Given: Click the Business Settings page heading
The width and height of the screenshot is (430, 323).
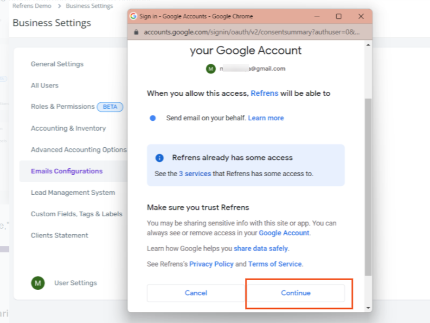Looking at the screenshot, I should click(x=51, y=23).
